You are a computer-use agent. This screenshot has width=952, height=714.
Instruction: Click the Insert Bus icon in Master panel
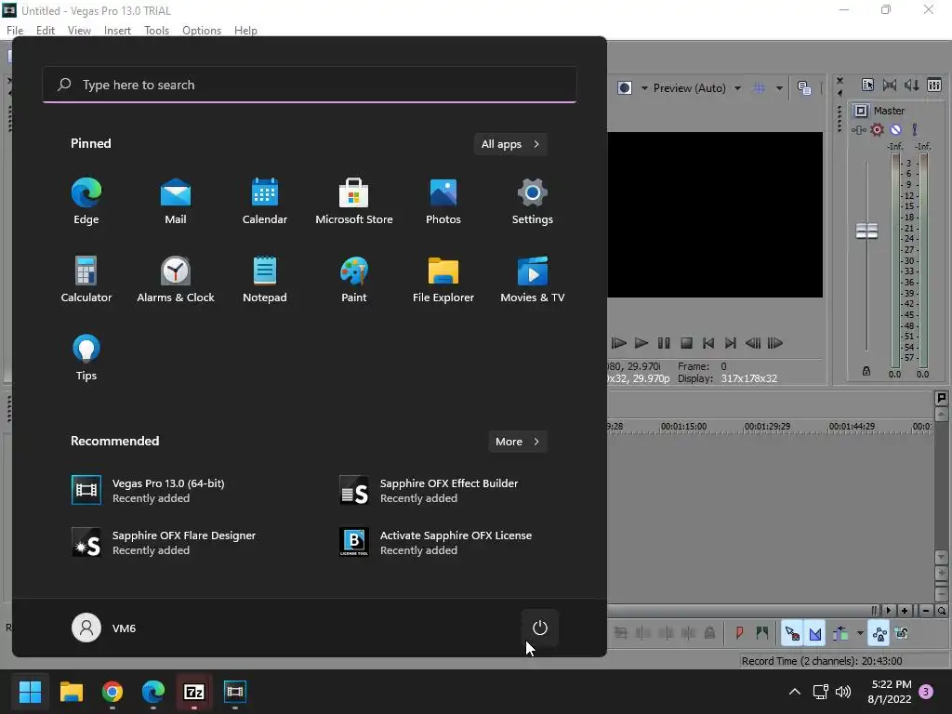click(x=867, y=85)
